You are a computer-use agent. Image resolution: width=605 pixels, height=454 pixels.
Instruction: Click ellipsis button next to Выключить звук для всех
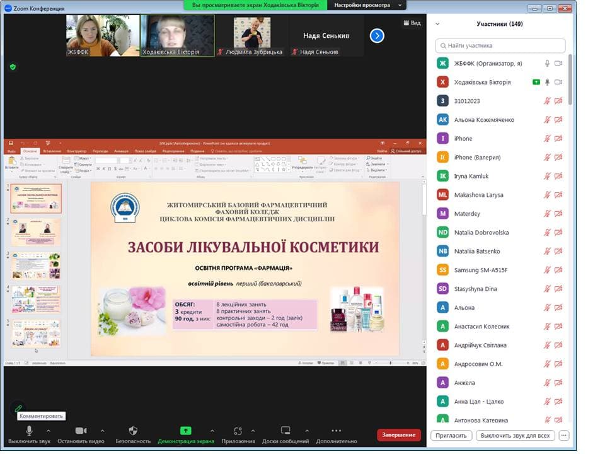[x=563, y=436]
